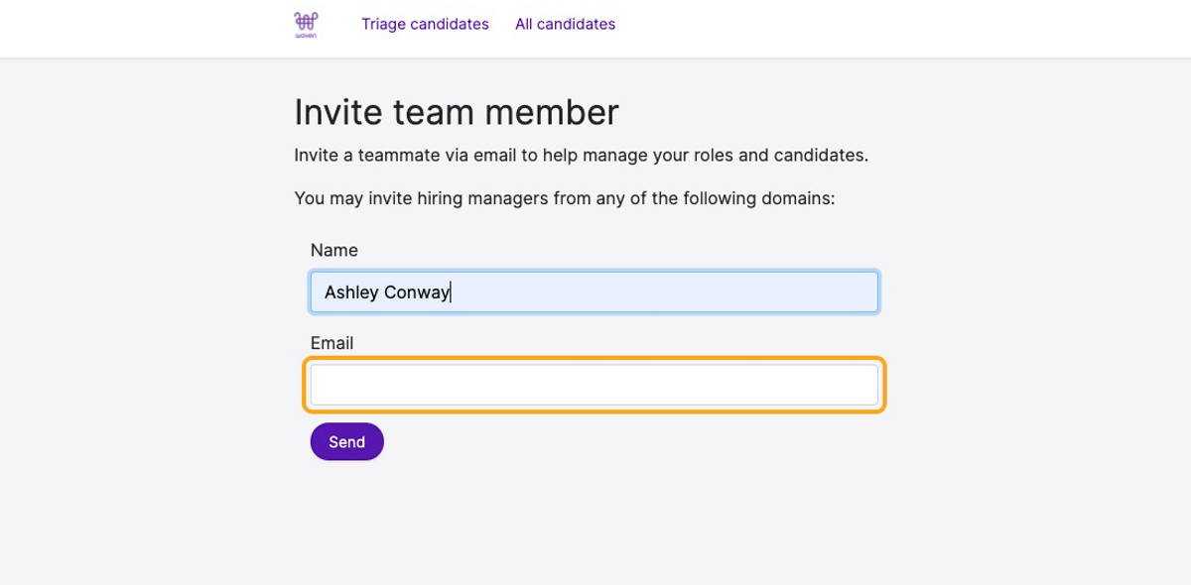This screenshot has height=585, width=1191.
Task: Place cursor in Ashley Conway text
Action: point(387,292)
